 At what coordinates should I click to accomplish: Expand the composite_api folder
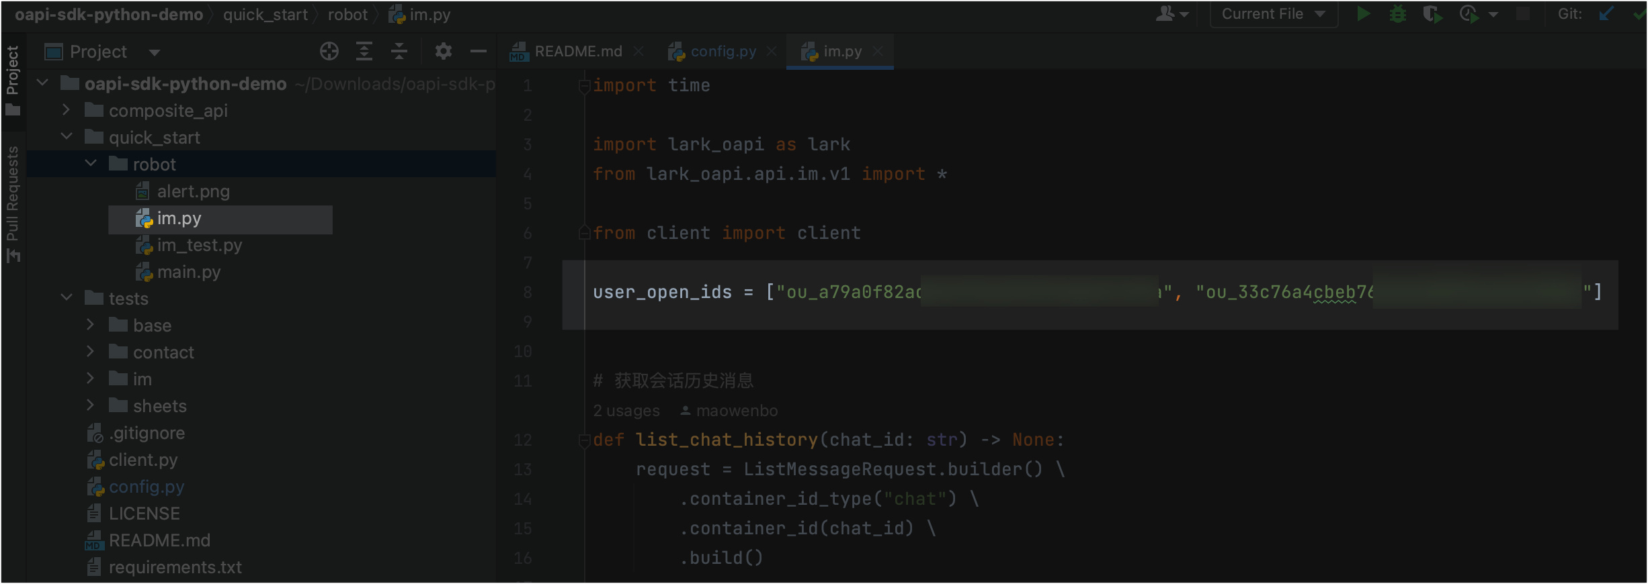click(66, 110)
